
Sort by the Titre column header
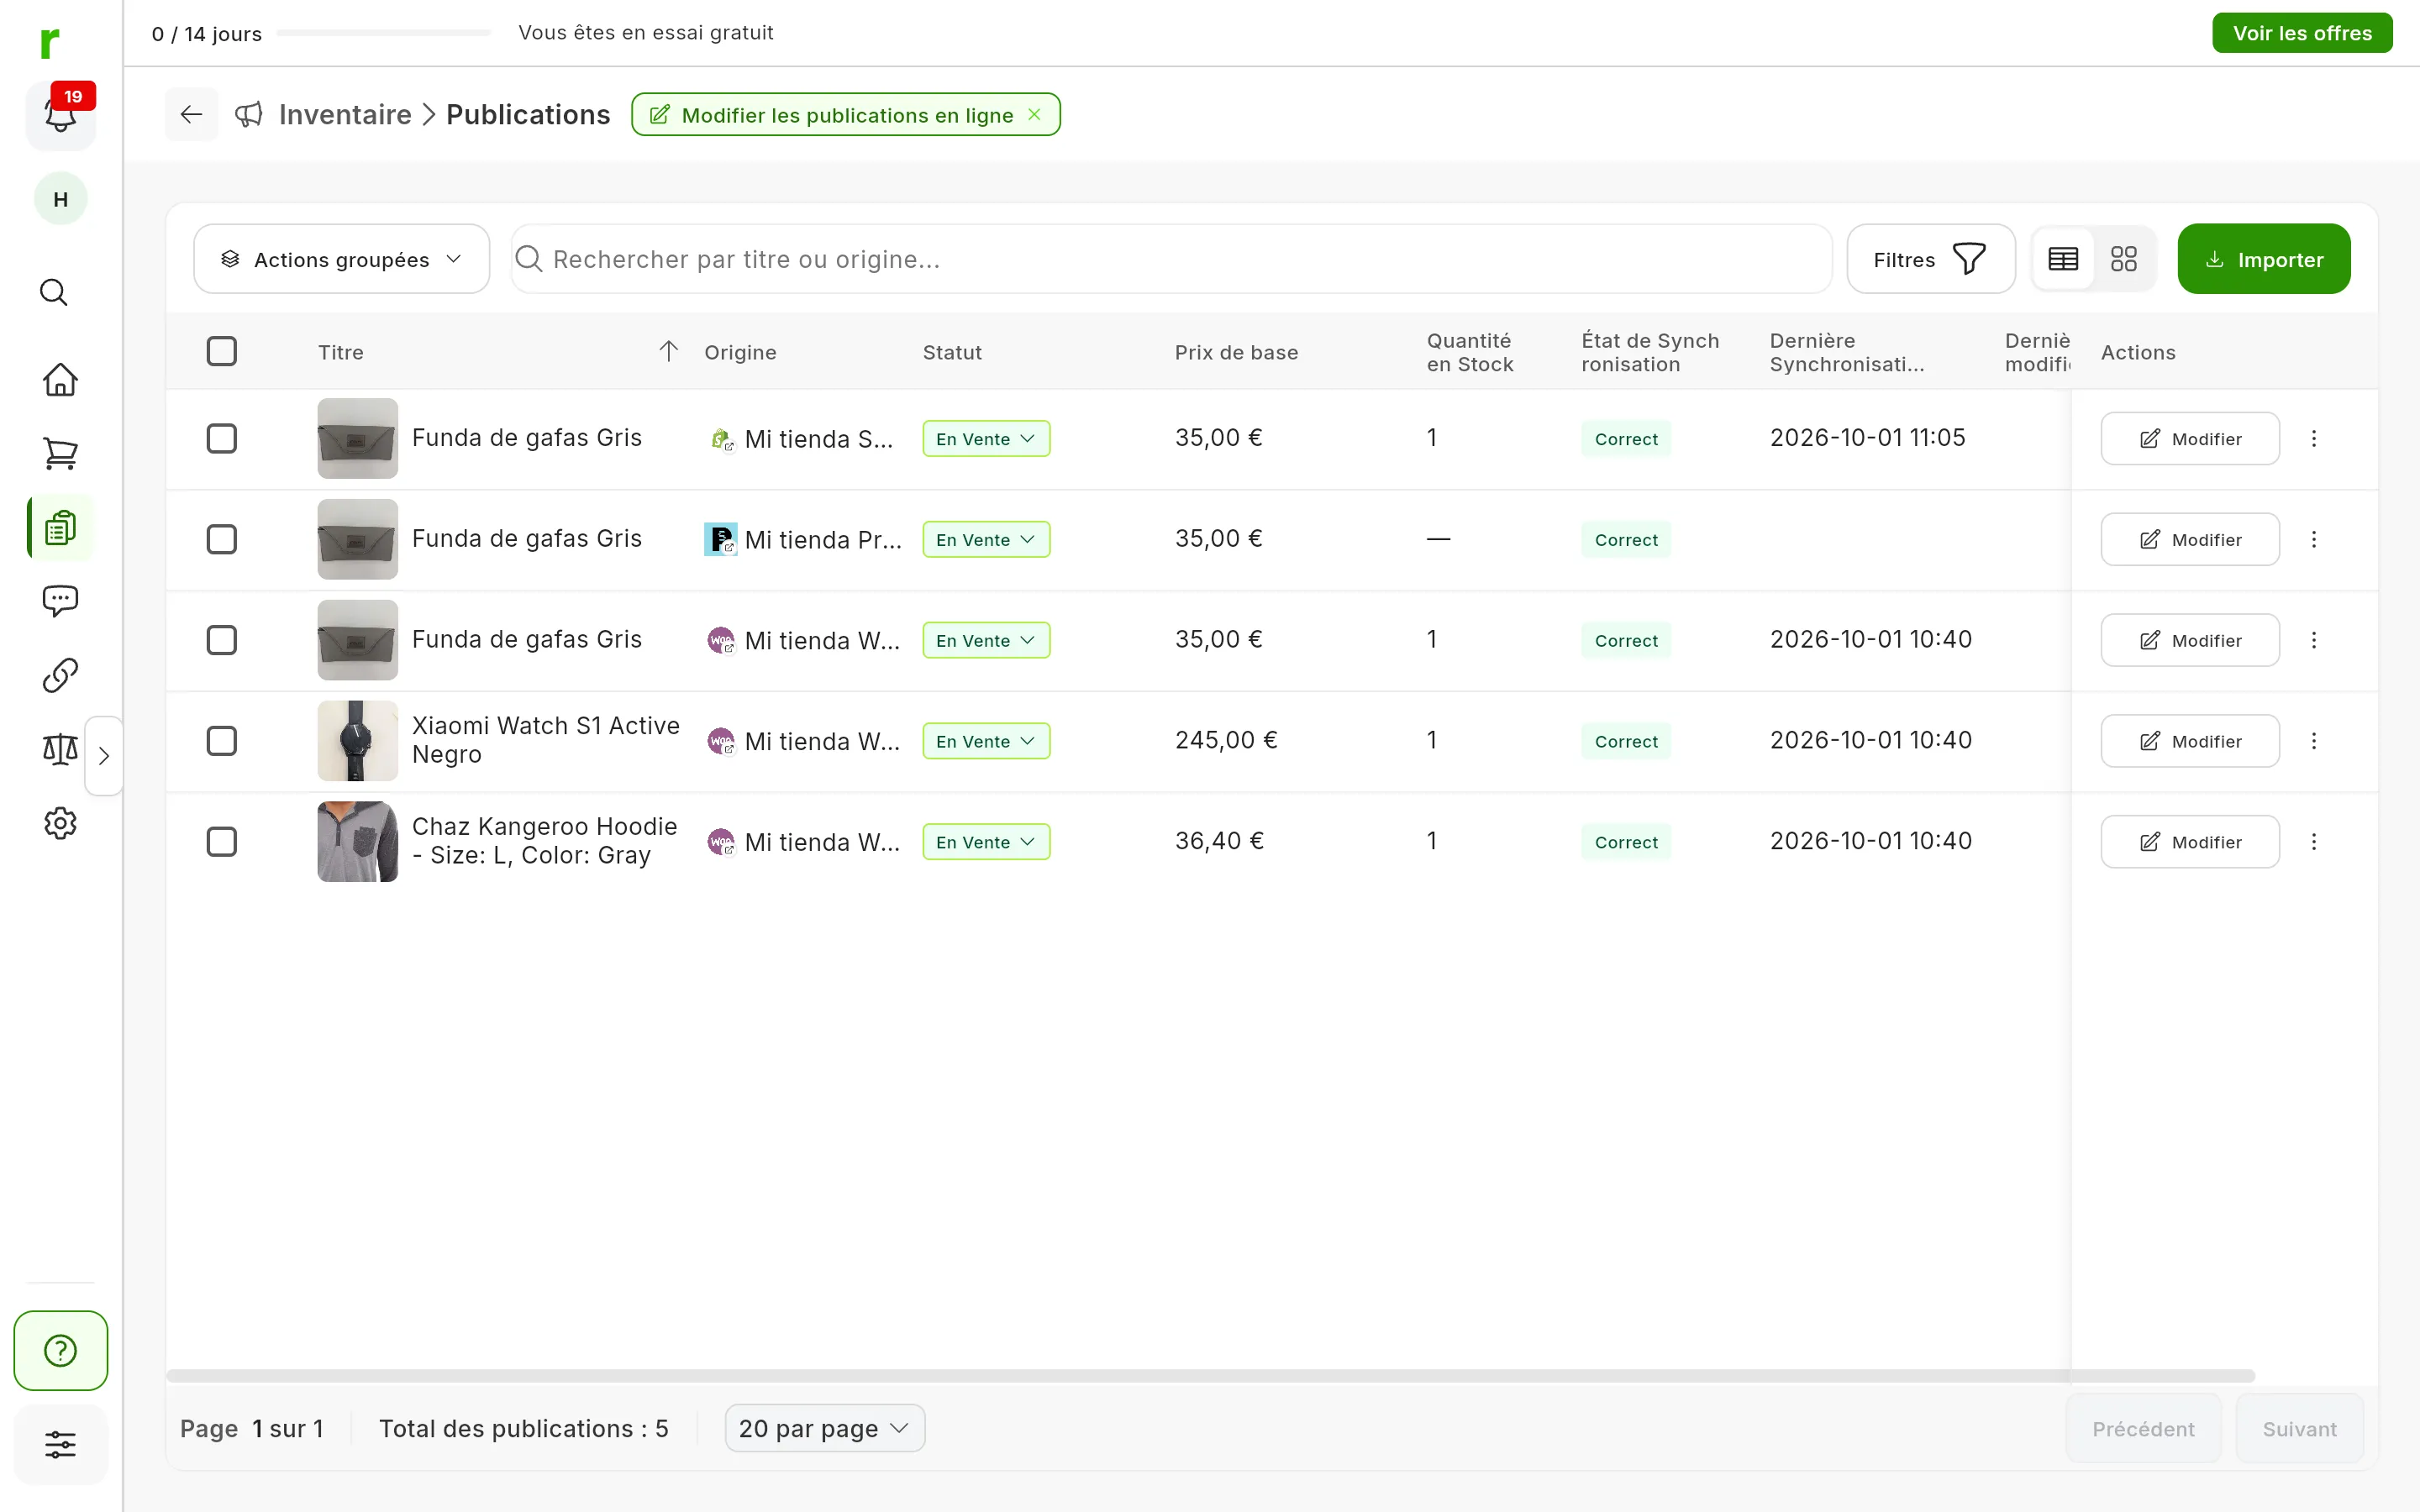(341, 352)
